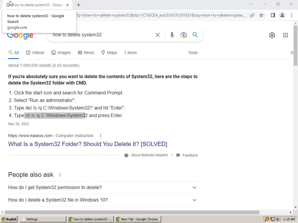Screen dimensions: 298x223
Task: Open the tab search chevron in title bar
Action: pos(251,4)
